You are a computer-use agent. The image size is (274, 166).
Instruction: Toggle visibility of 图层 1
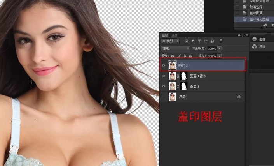(x=164, y=86)
